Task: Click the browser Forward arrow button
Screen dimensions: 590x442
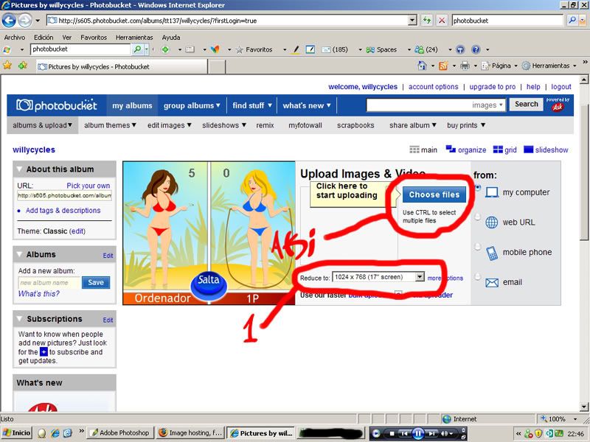Action: 25,21
